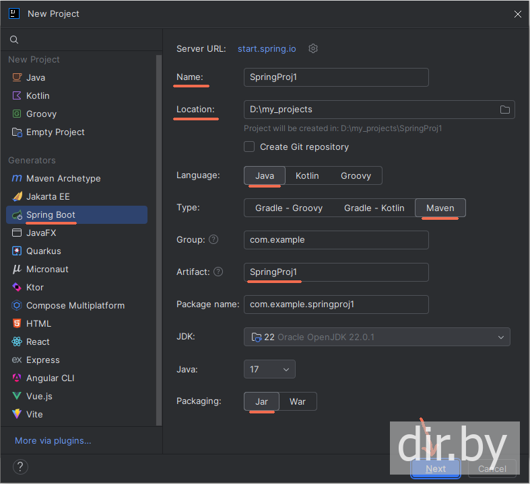
Task: Click the Spring Boot leaf icon
Action: click(17, 215)
